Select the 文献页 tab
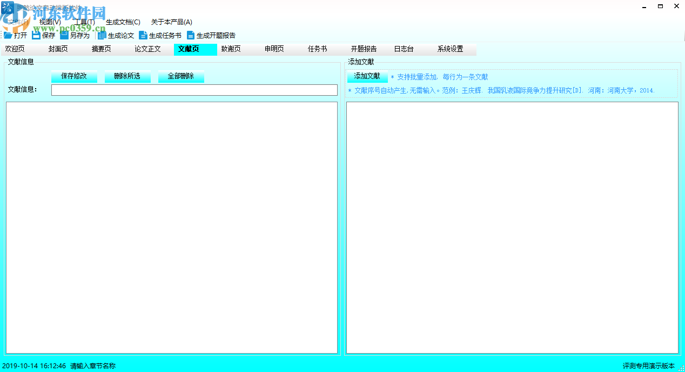This screenshot has width=685, height=372. (x=195, y=49)
